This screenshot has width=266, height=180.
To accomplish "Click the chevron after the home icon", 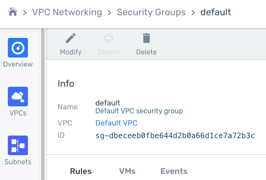I will click(x=25, y=12).
